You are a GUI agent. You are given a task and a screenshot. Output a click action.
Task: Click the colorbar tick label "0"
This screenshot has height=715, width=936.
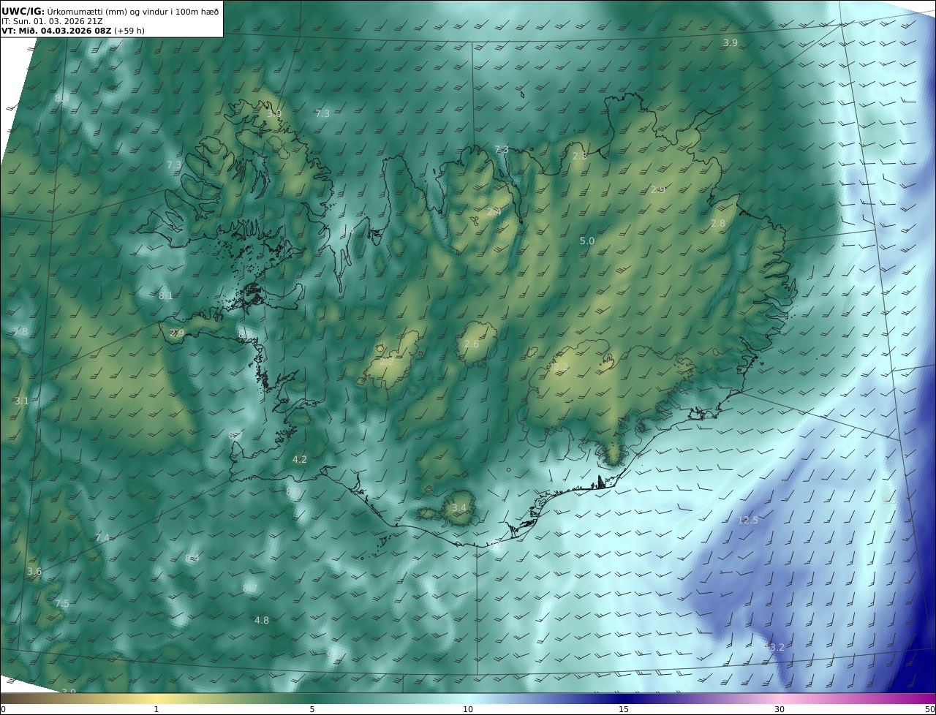coord(3,709)
